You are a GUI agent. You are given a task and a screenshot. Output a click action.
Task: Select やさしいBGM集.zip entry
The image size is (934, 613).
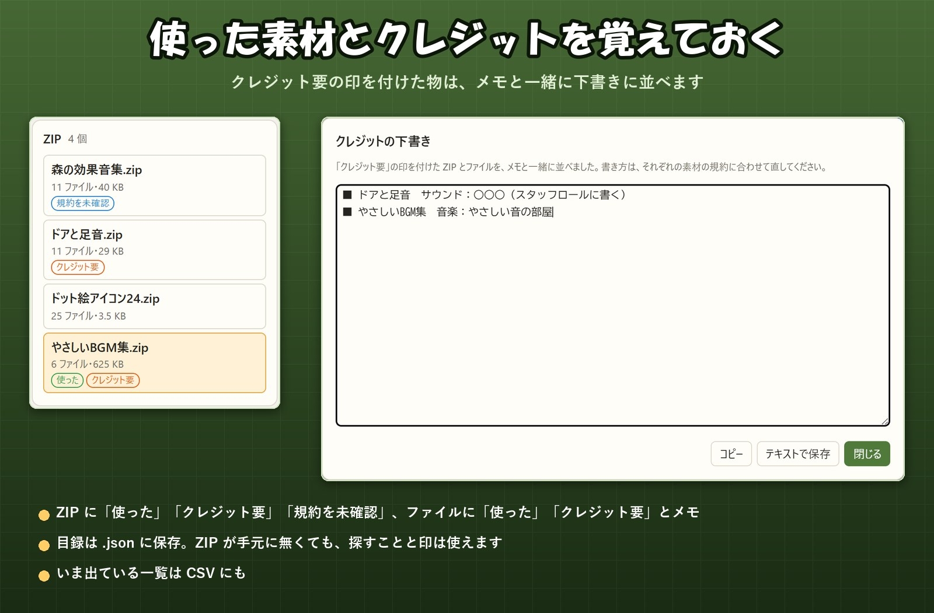click(x=155, y=363)
